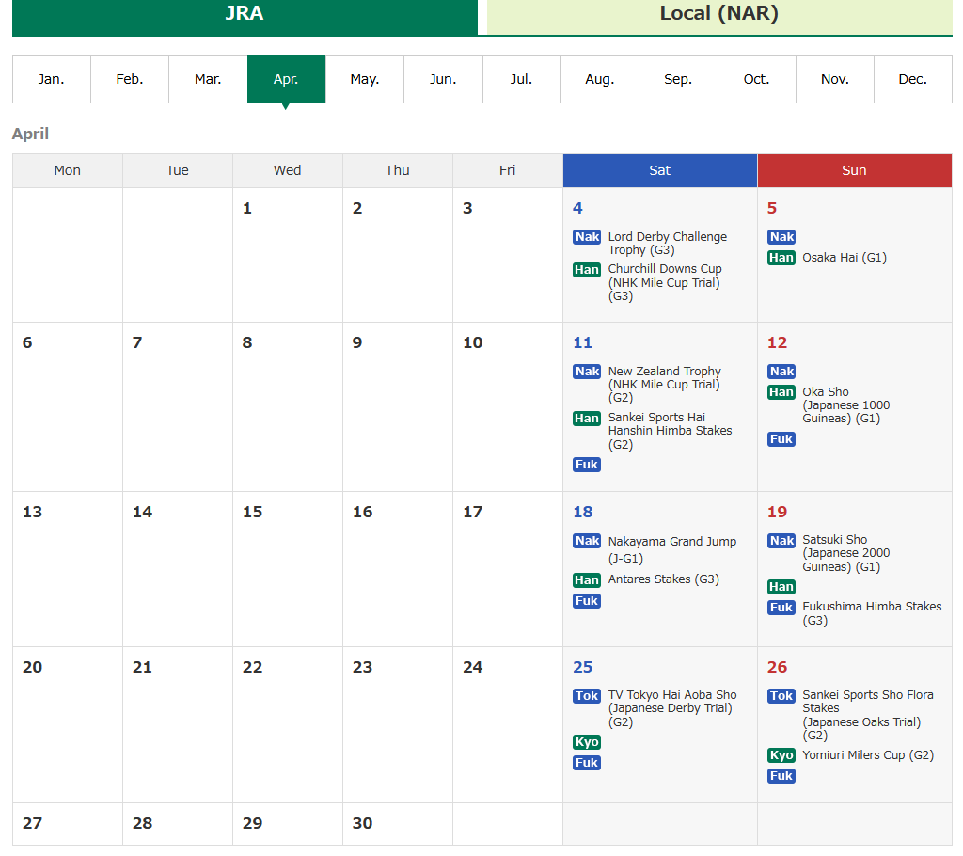Screen dimensions: 963x856
Task: Open Oka Sho (Japanese 1000 Guineas)
Action: pos(846,405)
